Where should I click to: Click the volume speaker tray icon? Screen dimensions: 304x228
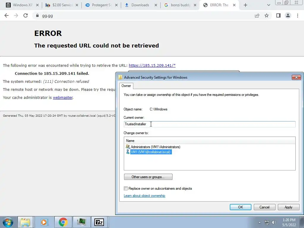pyautogui.click(x=274, y=222)
